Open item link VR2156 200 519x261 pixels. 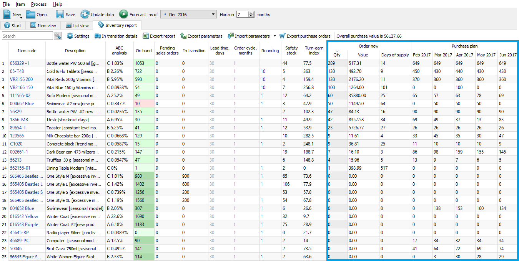(x=21, y=79)
